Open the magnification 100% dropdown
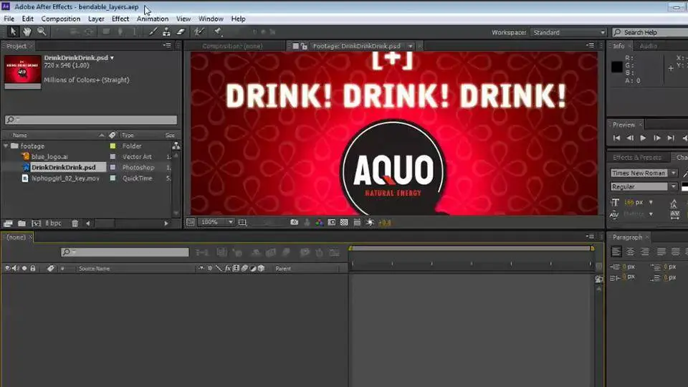Screen dimensions: 688x387 [216, 222]
